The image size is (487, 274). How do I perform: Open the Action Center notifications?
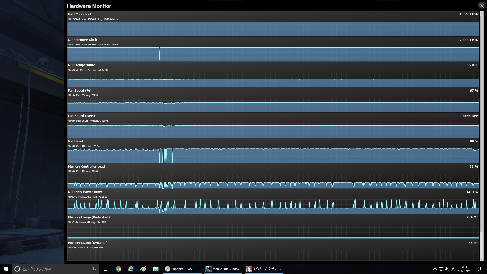click(479, 269)
